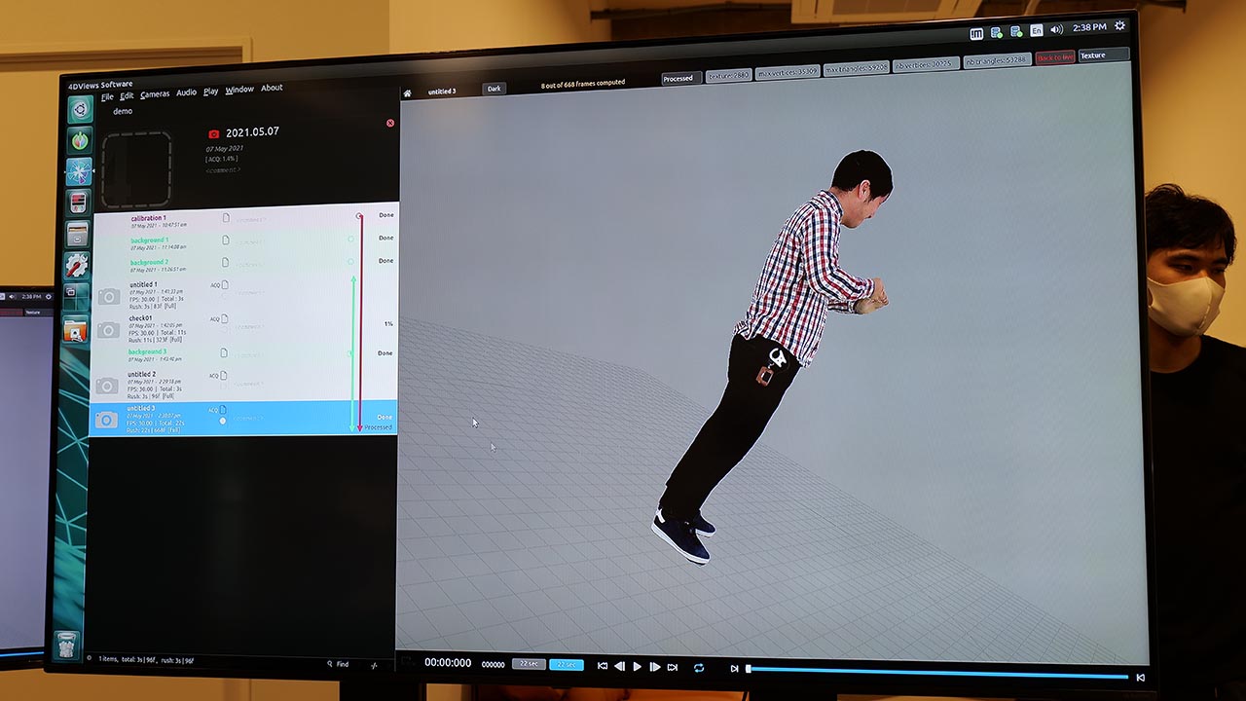Click the camera icon on untitled 3 row
Viewport: 1246px width, 701px height.
pyautogui.click(x=106, y=420)
